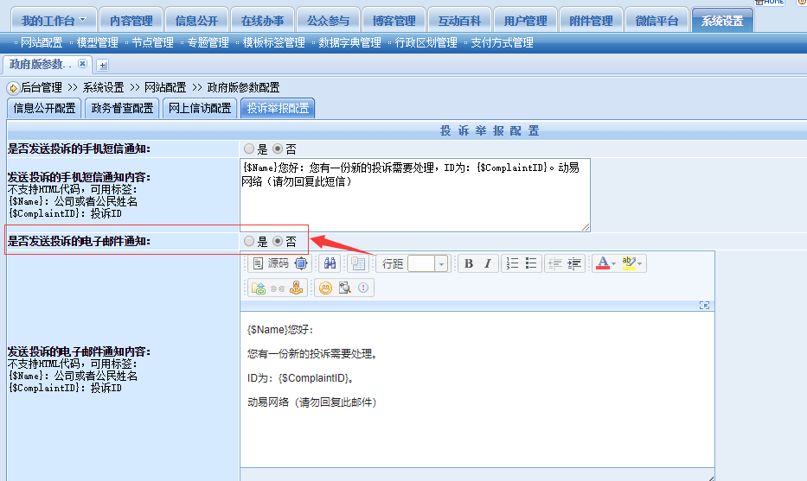The image size is (807, 481).
Task: Switch to the 信息公开配置 tab
Action: [x=43, y=108]
